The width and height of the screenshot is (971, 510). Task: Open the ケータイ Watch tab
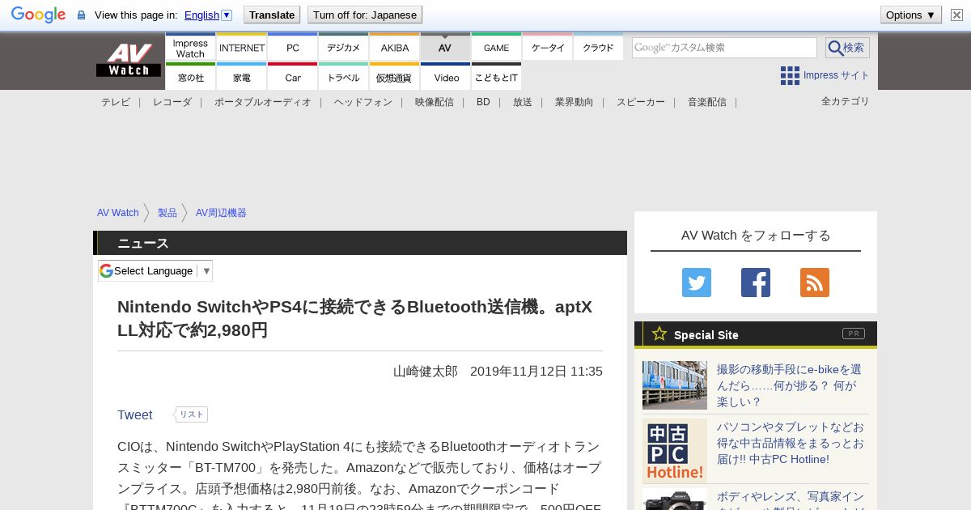(548, 48)
